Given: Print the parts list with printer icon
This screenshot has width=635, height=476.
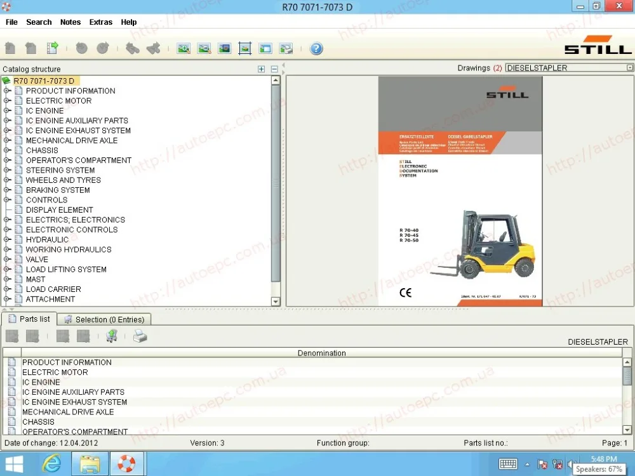Looking at the screenshot, I should point(140,336).
